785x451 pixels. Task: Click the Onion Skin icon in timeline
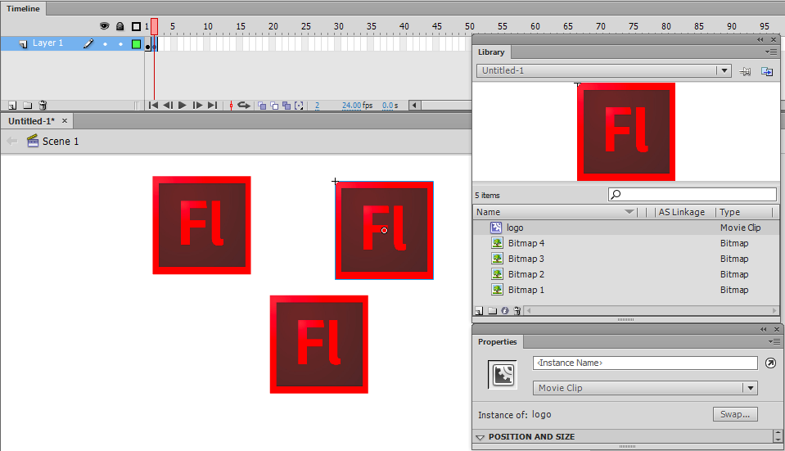click(x=262, y=106)
